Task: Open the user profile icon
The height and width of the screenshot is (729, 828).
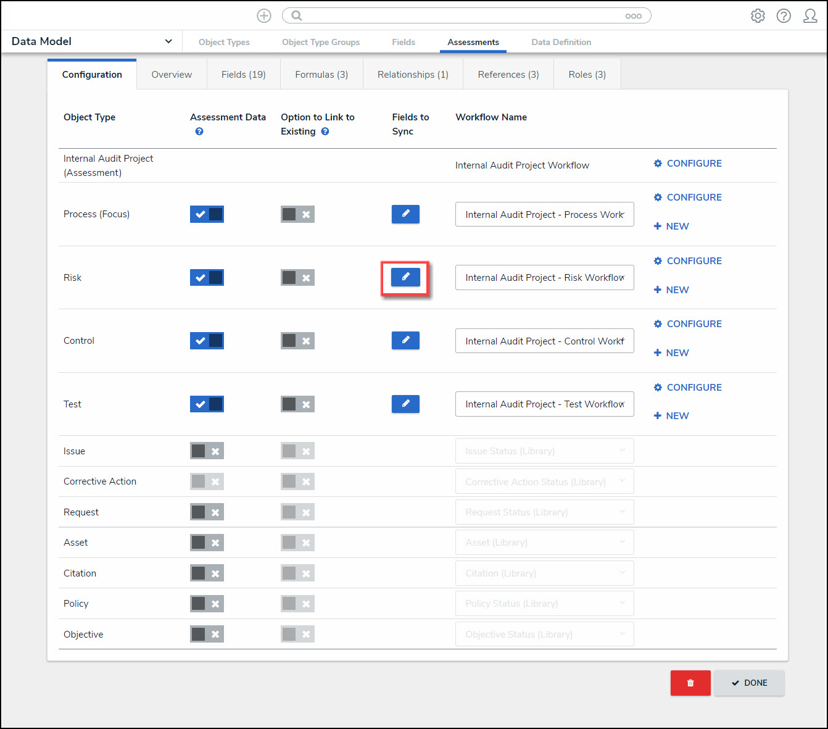Action: (x=810, y=16)
